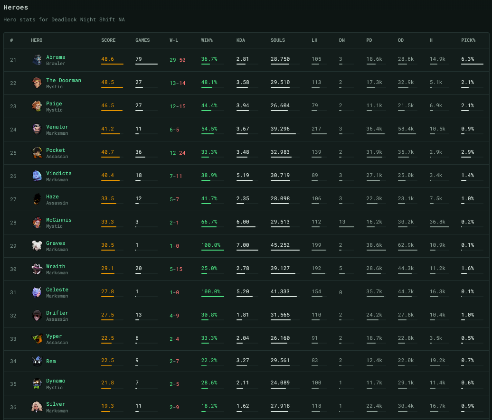Open the Rem hero name link
The width and height of the screenshot is (492, 420).
tap(51, 361)
